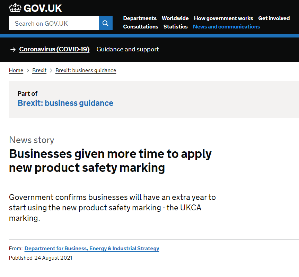This screenshot has height=277, width=299.
Task: Click the search magnifying glass icon
Action: click(x=105, y=23)
